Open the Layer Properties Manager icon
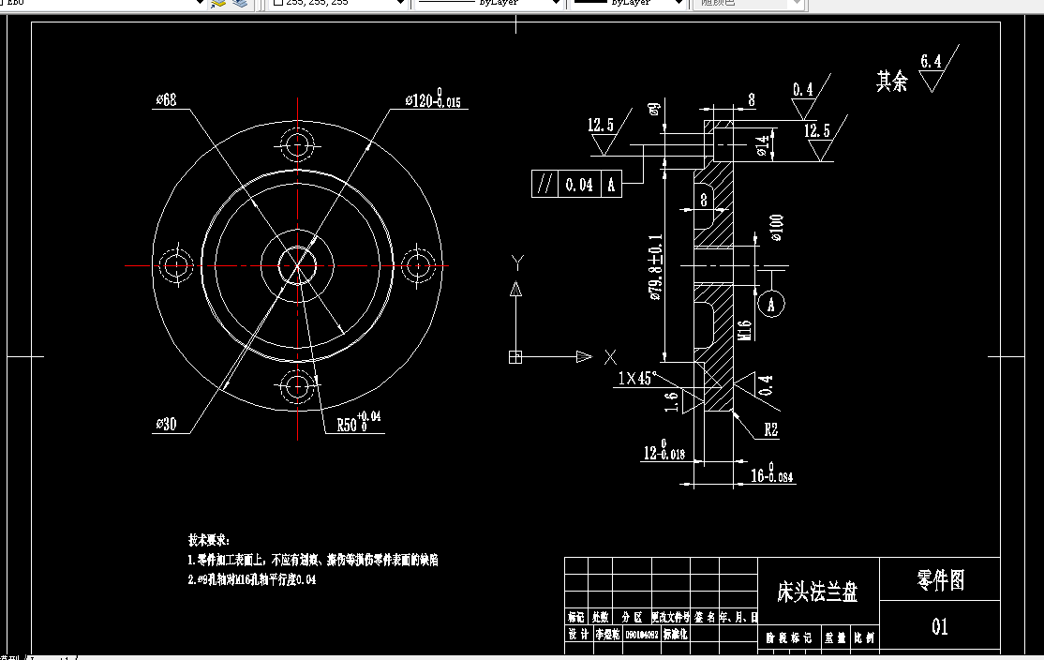This screenshot has height=660, width=1044. [x=241, y=5]
